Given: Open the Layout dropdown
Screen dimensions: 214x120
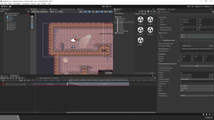Looking at the screenshot, I should coord(209,6).
